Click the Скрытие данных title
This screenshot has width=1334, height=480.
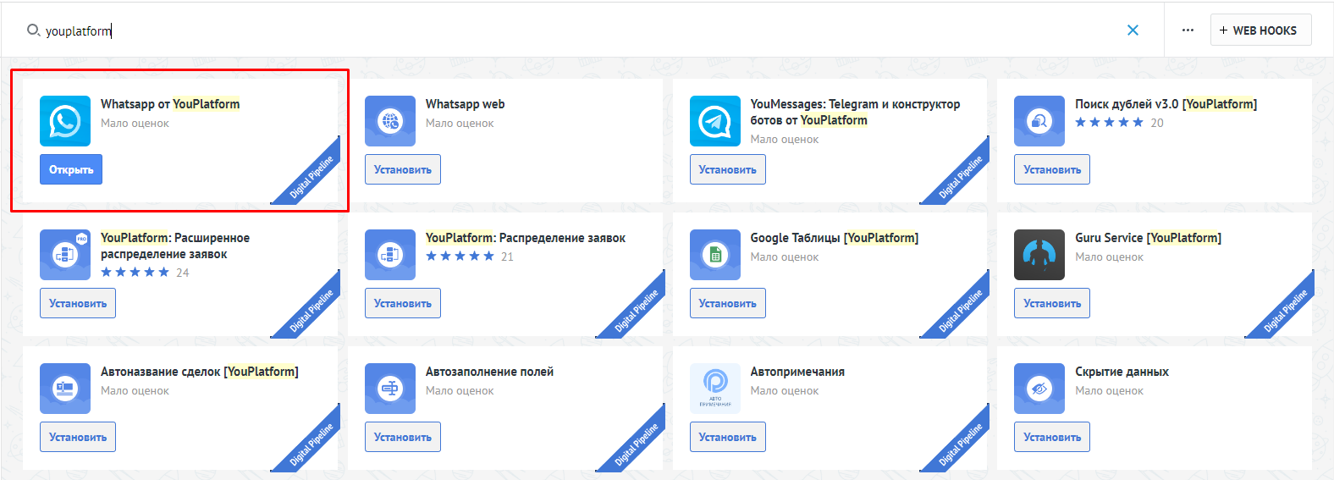click(1122, 372)
